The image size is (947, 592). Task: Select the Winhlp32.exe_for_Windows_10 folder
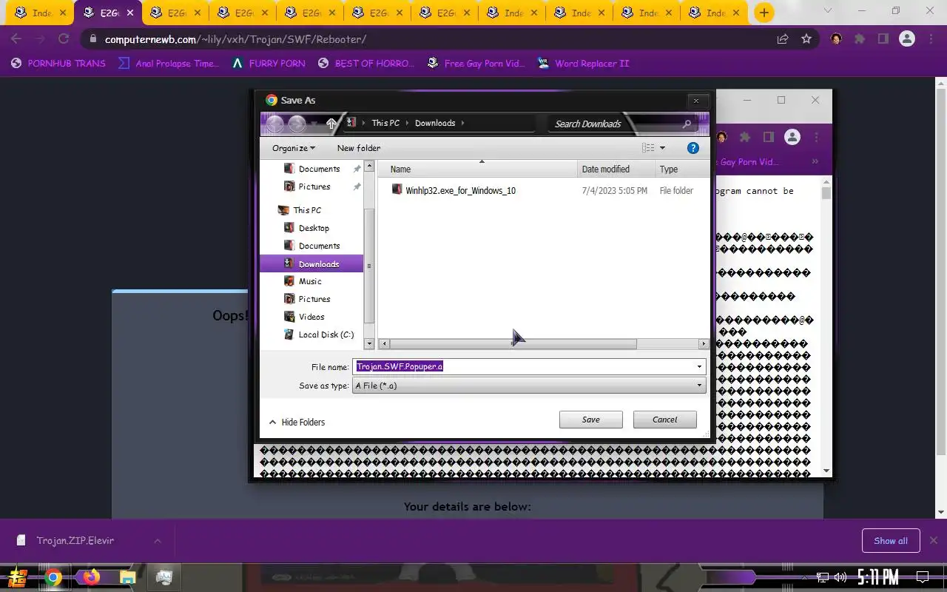[x=460, y=191]
